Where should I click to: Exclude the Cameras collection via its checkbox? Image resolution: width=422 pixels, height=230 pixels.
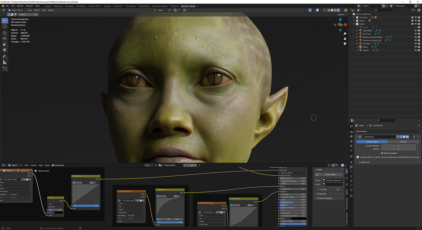click(x=412, y=17)
